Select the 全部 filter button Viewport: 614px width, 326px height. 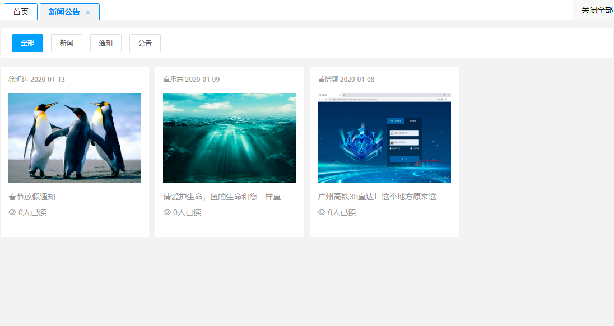click(x=27, y=43)
